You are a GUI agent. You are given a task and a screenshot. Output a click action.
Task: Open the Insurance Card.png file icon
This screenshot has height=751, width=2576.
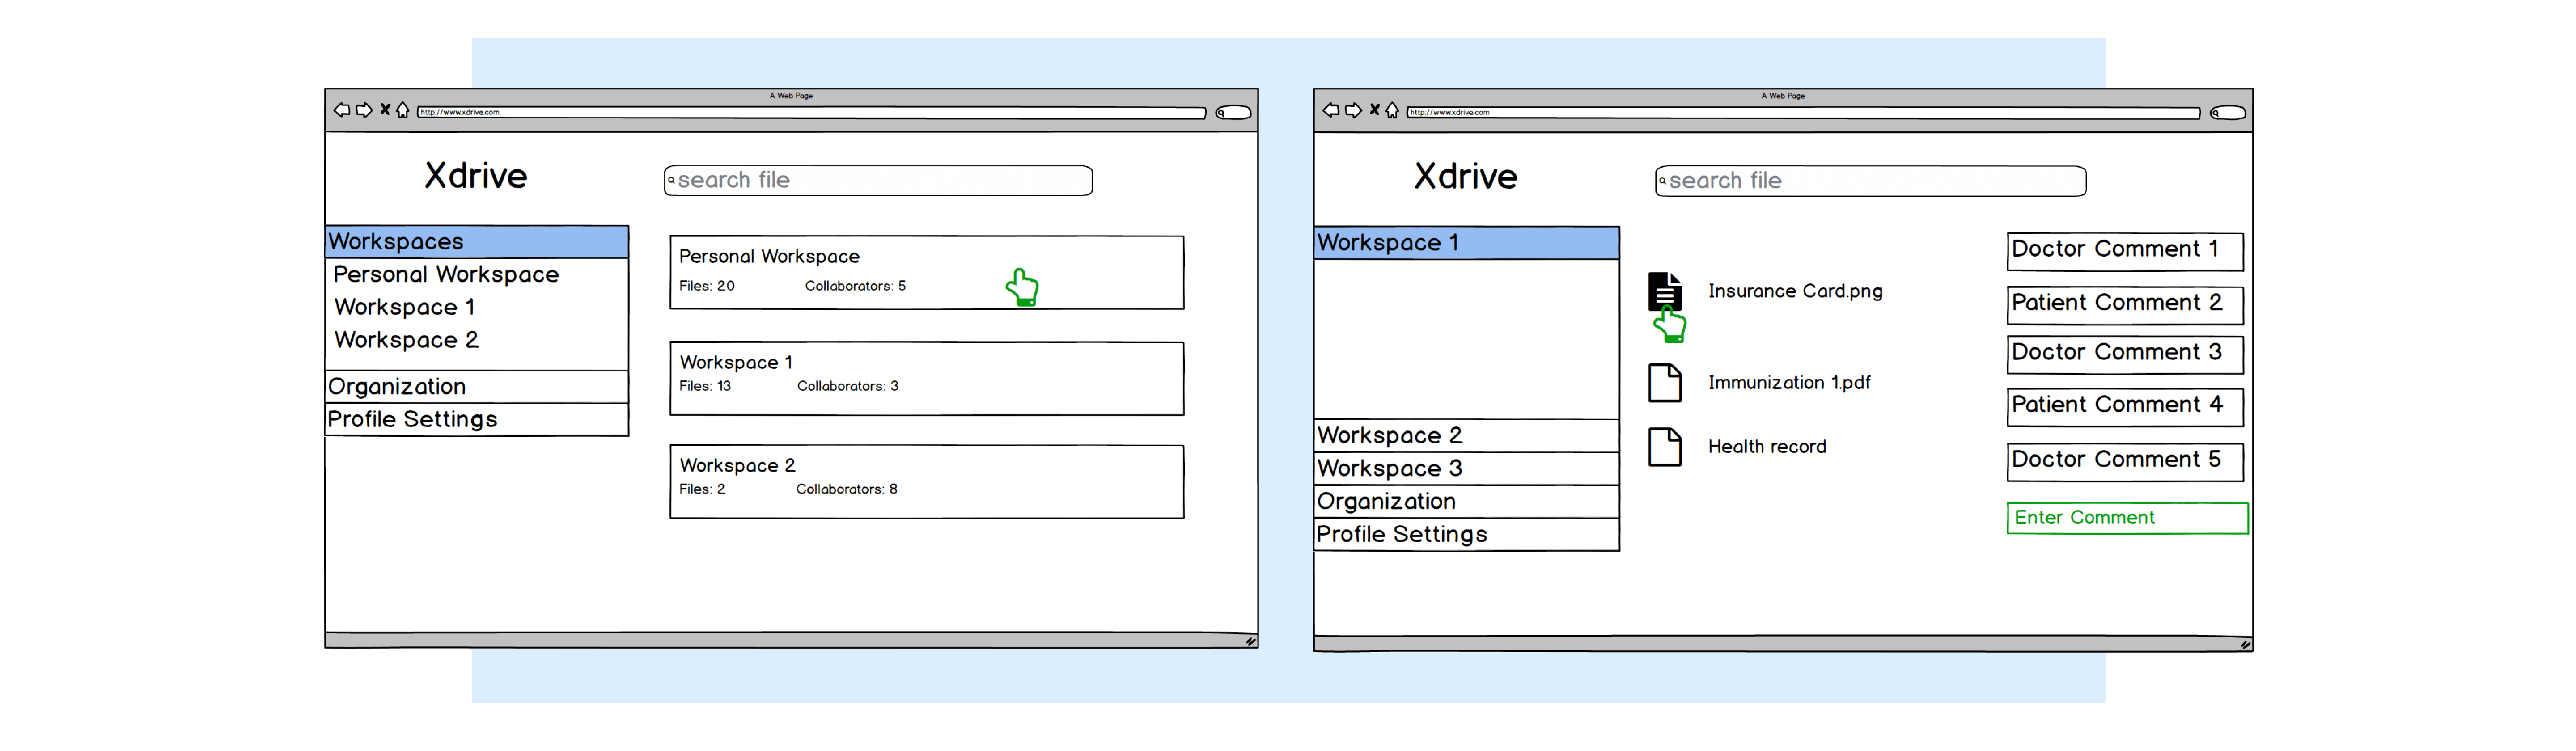point(1665,291)
